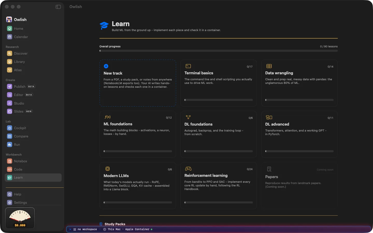This screenshot has height=233, width=373.
Task: Click the f(x) icon on ML foundations
Action: (107, 117)
